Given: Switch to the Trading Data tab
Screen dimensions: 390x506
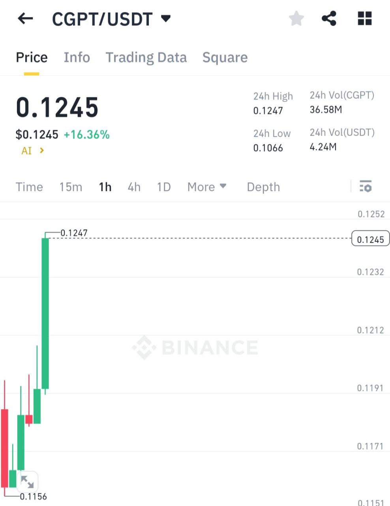Looking at the screenshot, I should (x=146, y=58).
